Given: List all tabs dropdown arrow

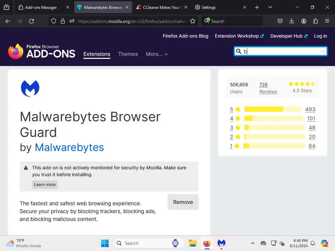Looking at the screenshot, I should 270,7.
